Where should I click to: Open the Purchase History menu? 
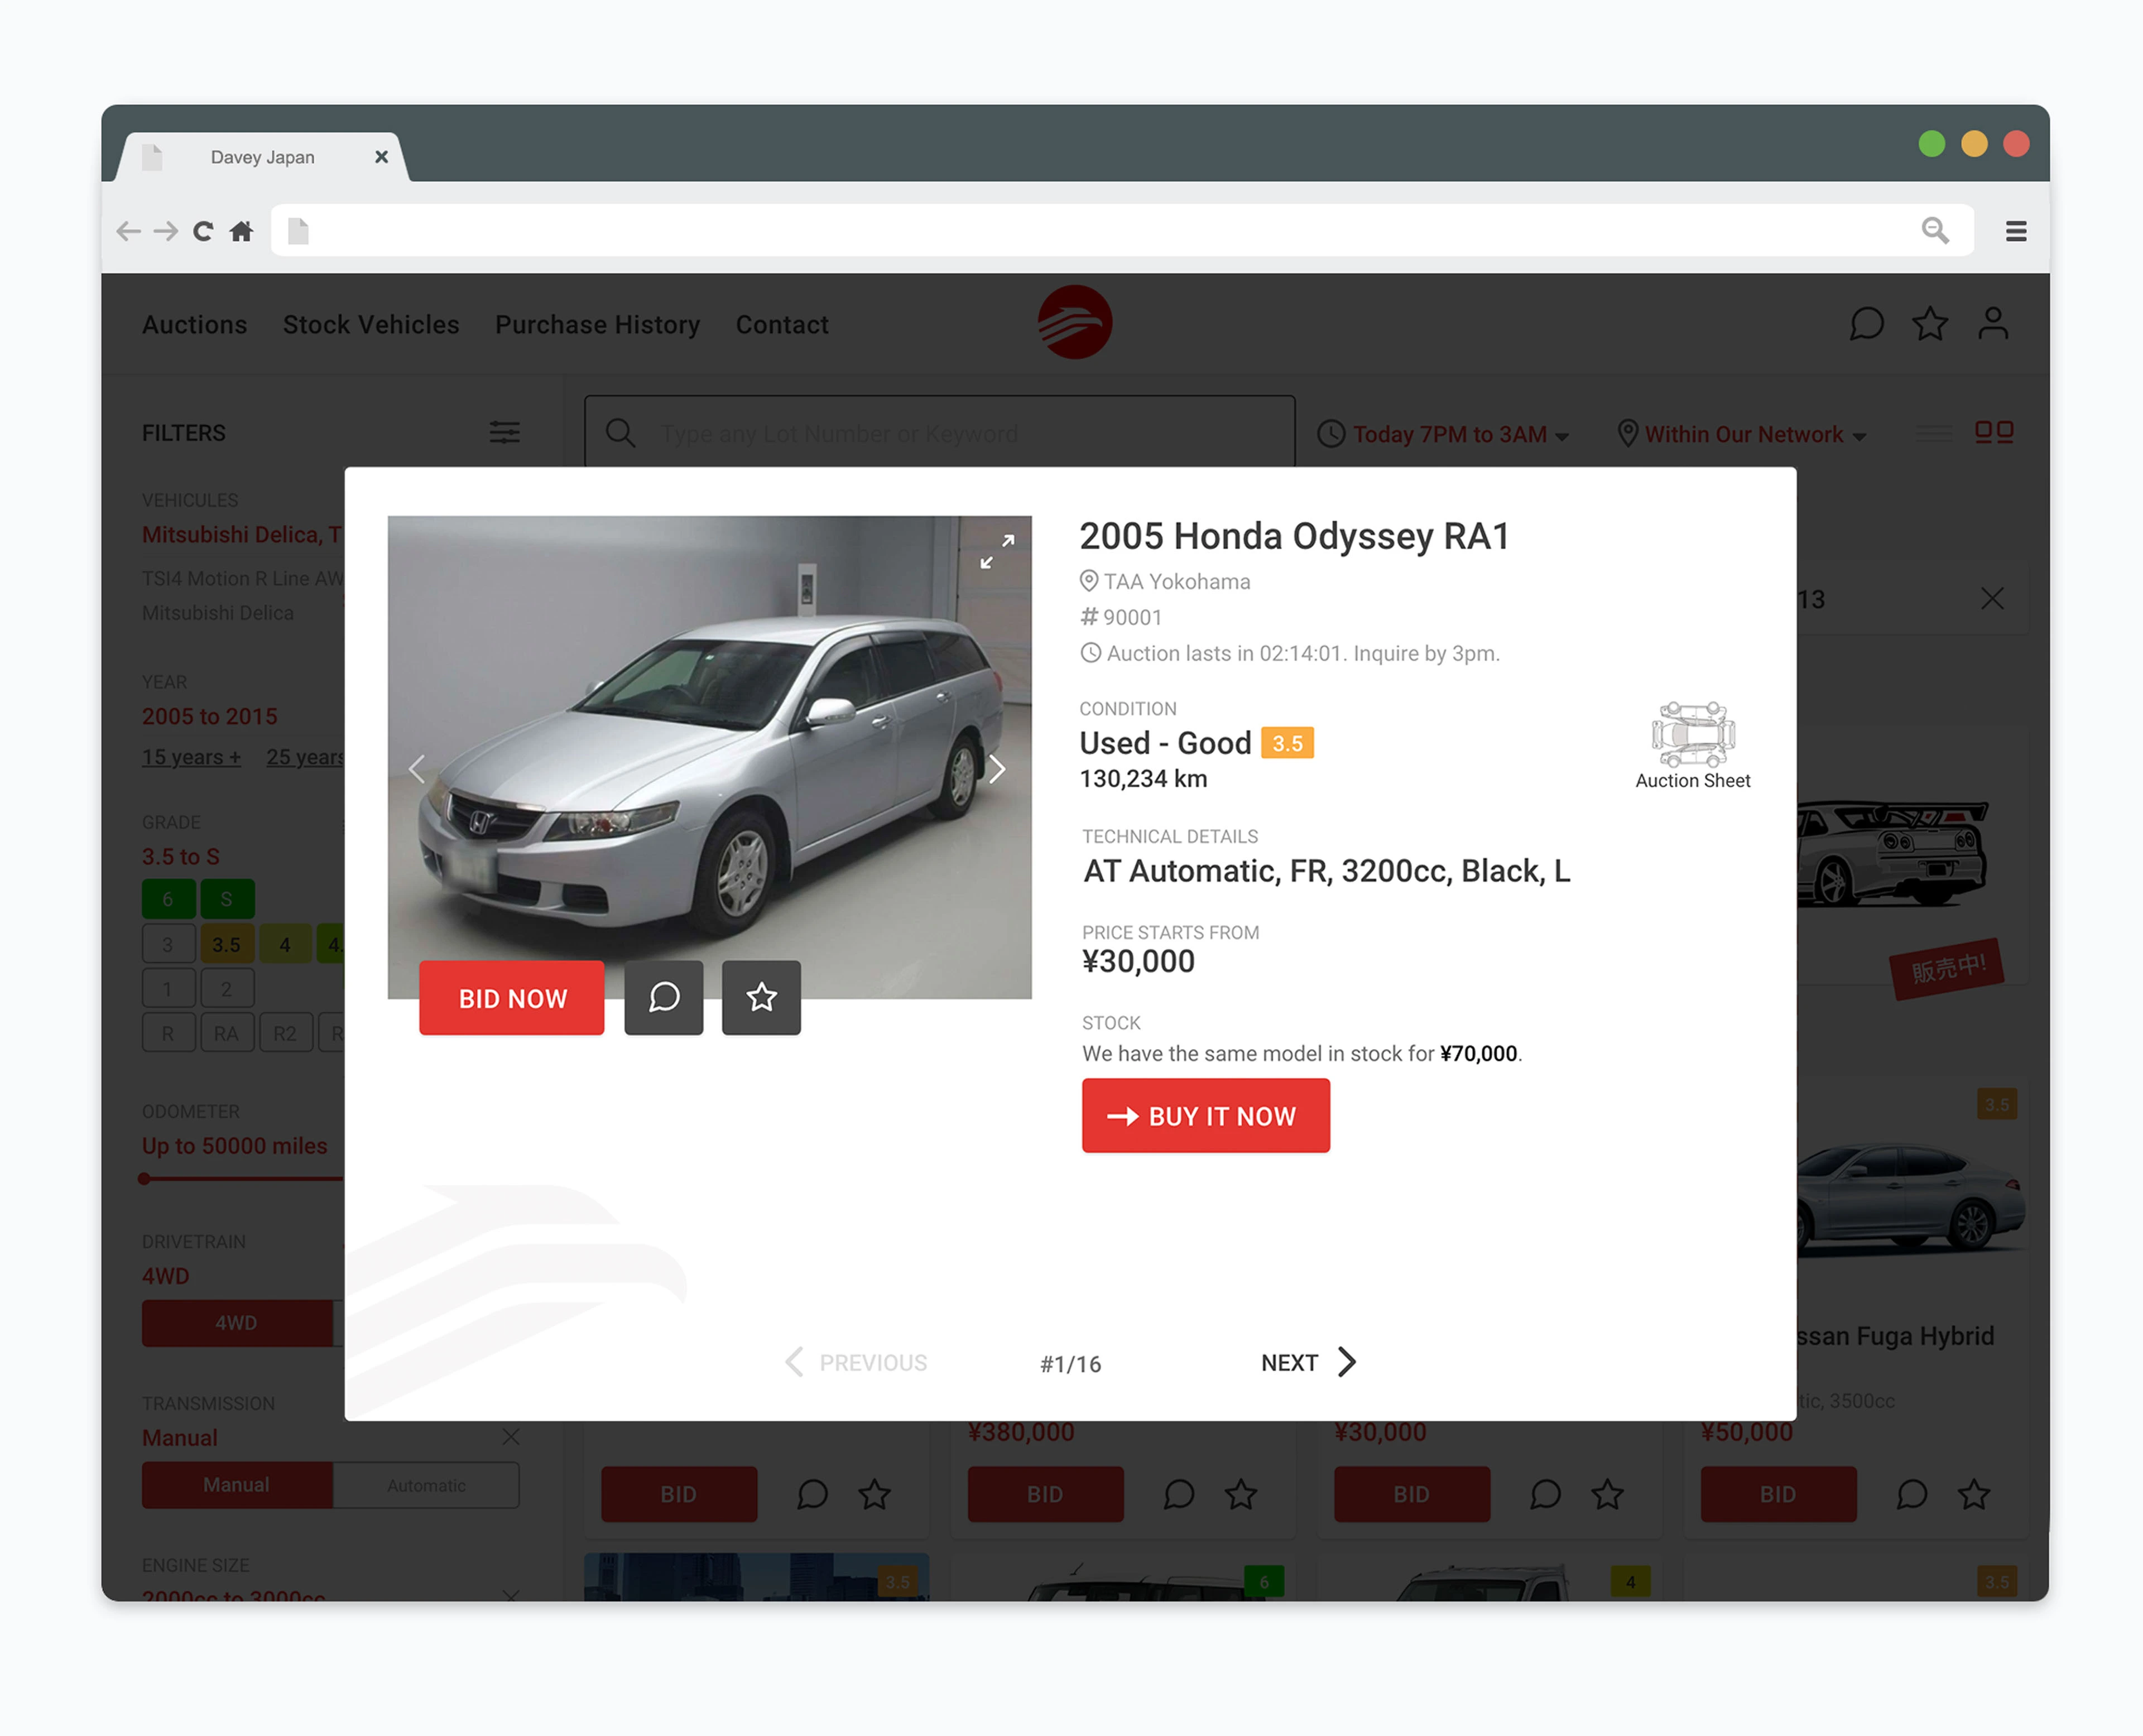click(x=597, y=325)
